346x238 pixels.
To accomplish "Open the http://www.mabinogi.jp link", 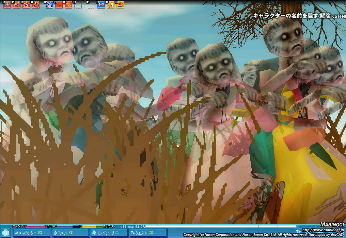I will tap(323, 230).
